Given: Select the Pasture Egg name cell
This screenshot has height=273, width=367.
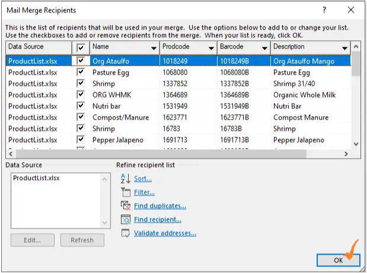Looking at the screenshot, I should pyautogui.click(x=111, y=72).
